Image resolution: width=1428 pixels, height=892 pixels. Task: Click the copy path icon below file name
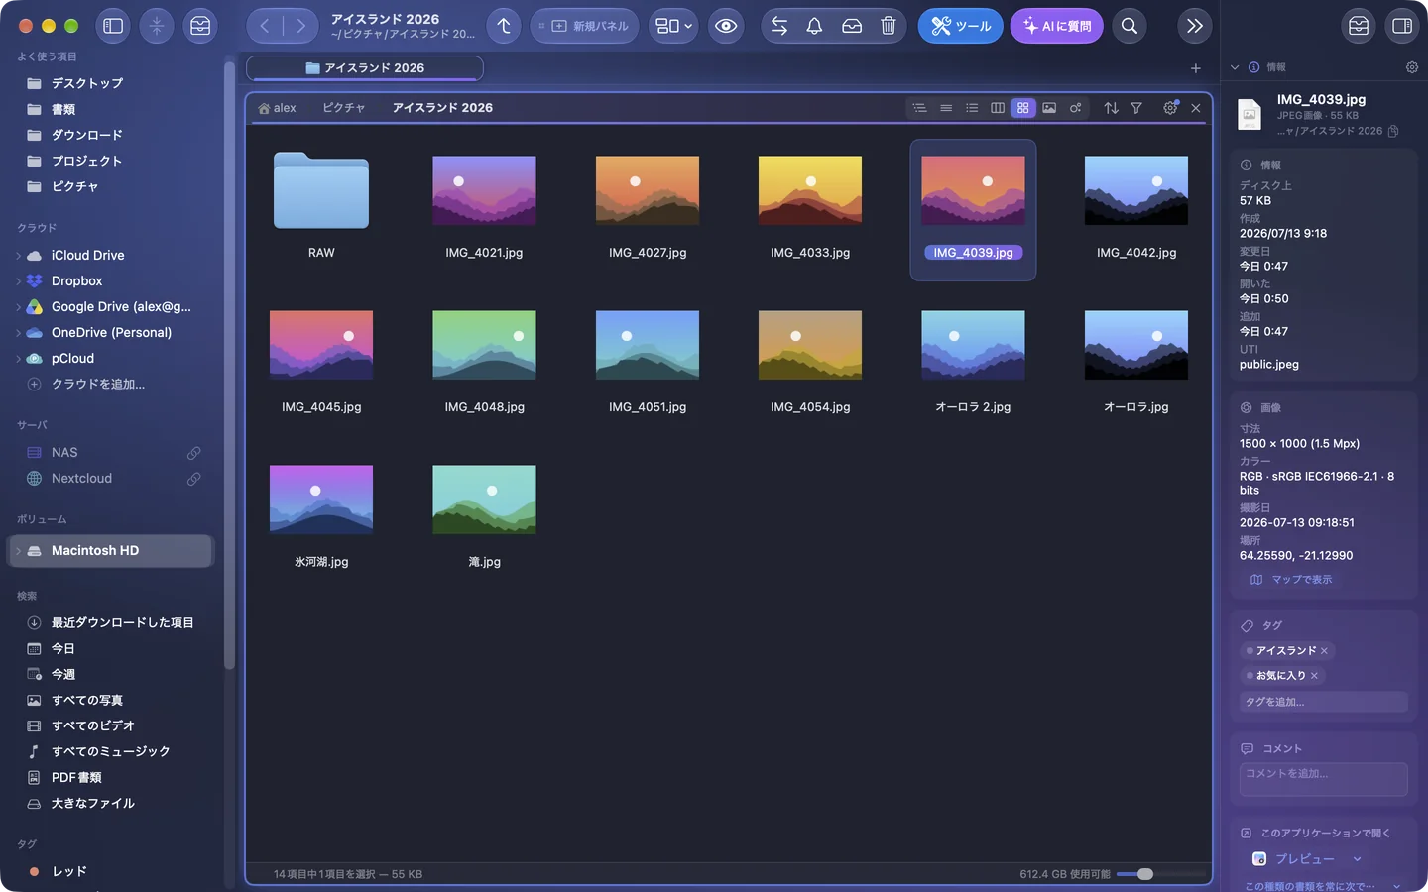coord(1393,131)
